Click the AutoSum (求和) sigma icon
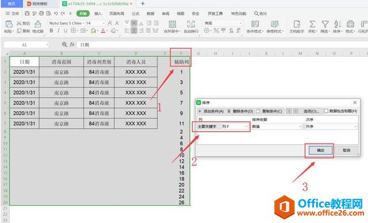This screenshot has width=368, height=223. pos(312,24)
